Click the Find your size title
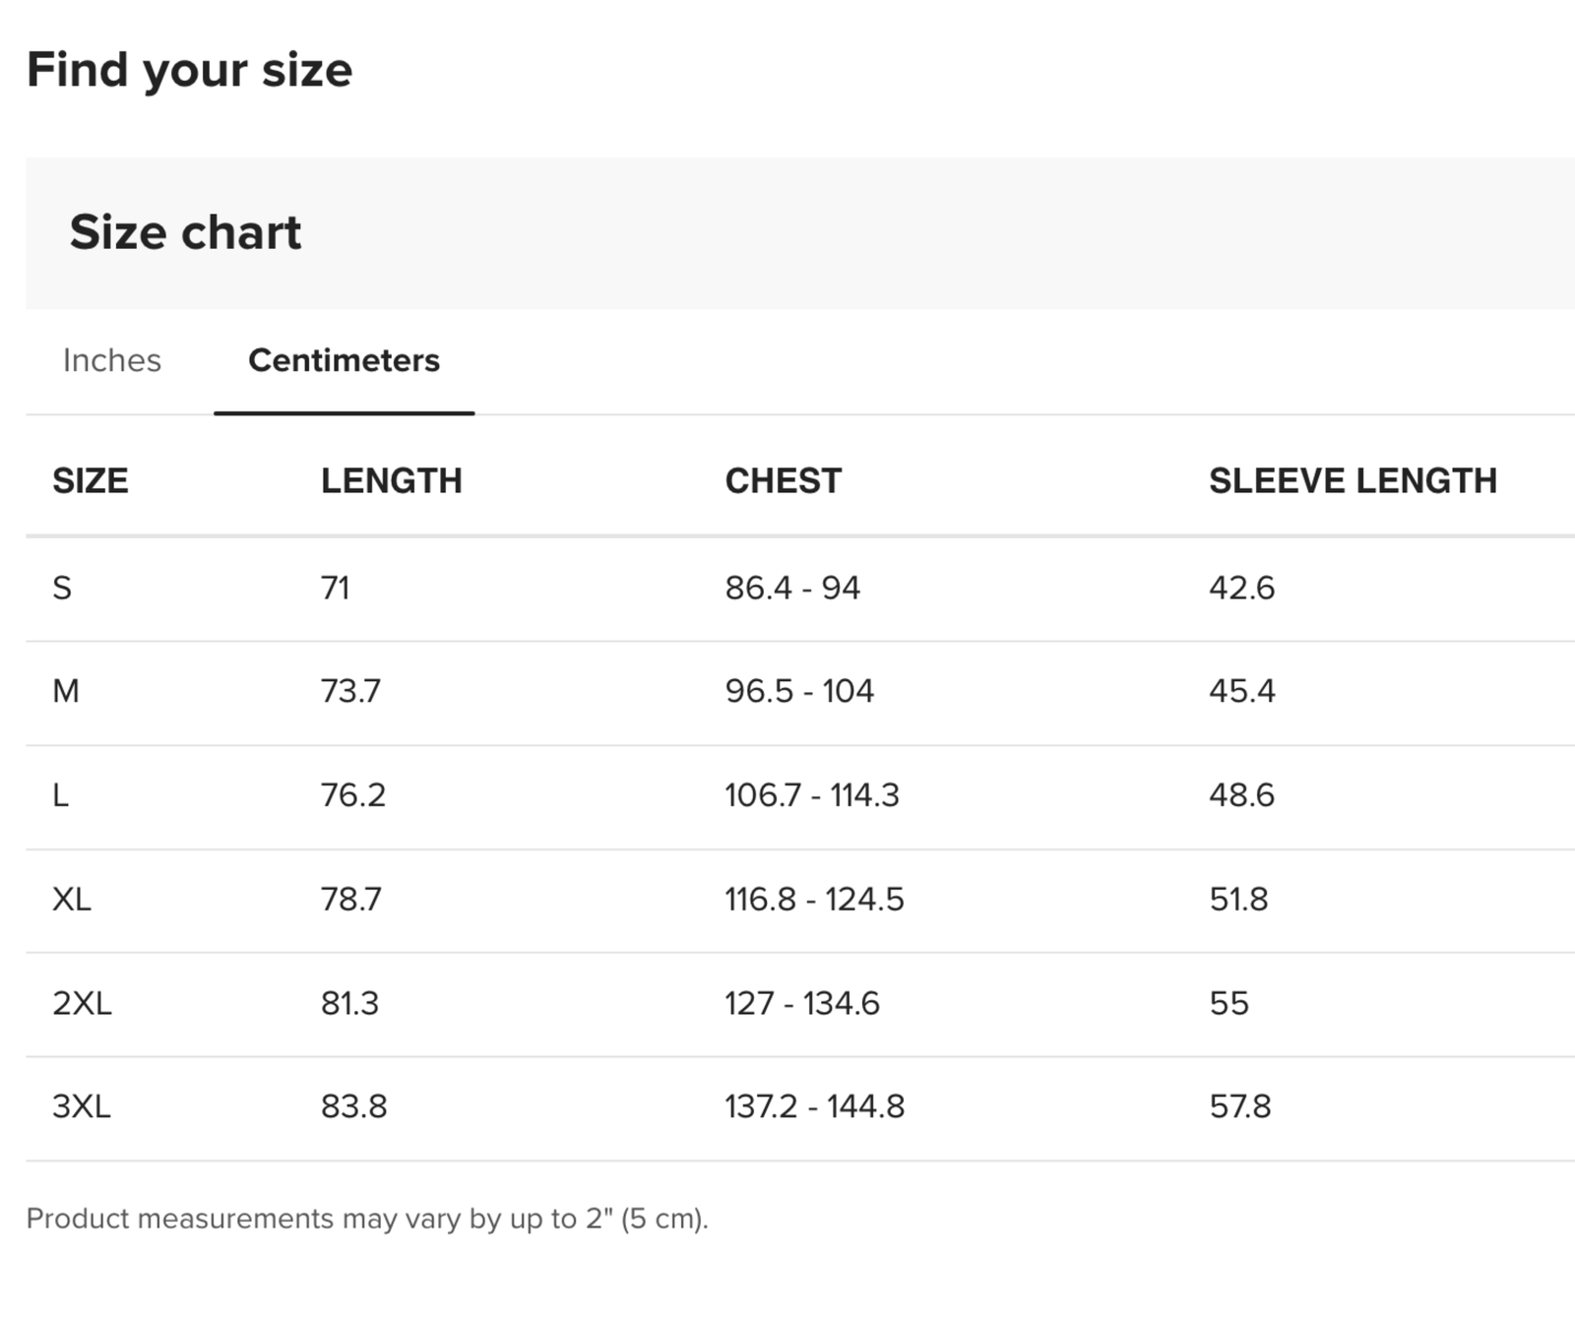Screen dimensions: 1575x1320 click(x=189, y=70)
